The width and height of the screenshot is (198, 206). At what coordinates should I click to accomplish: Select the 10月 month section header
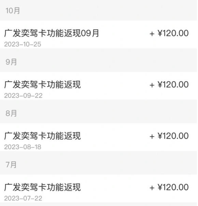pyautogui.click(x=13, y=11)
